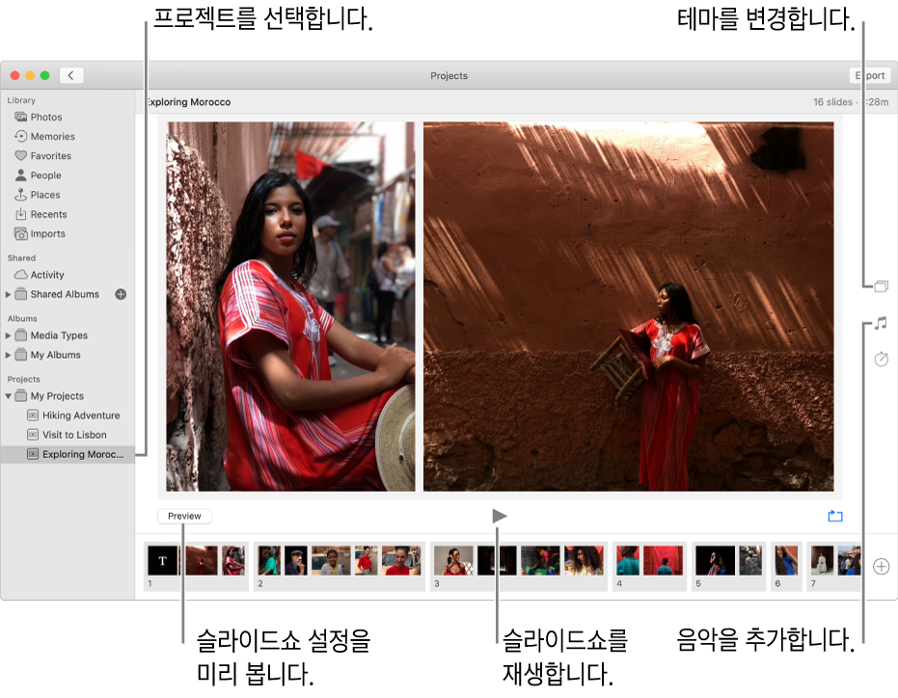Add a shared album with plus icon
Viewport: 898px width, 698px height.
click(x=121, y=294)
